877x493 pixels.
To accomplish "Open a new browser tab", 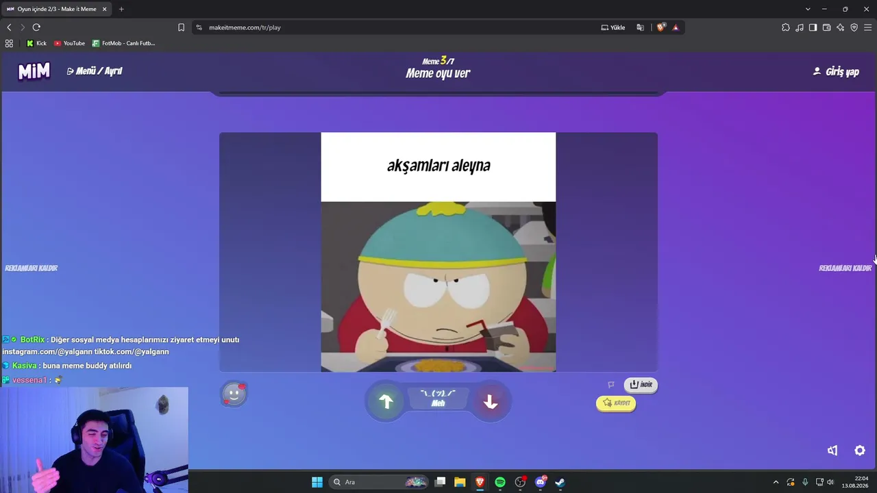I will click(121, 9).
